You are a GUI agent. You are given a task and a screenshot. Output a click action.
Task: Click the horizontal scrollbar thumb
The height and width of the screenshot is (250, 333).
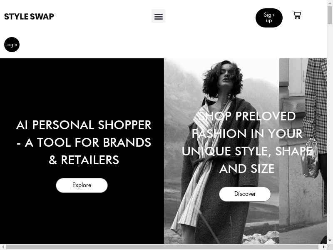[162, 247]
